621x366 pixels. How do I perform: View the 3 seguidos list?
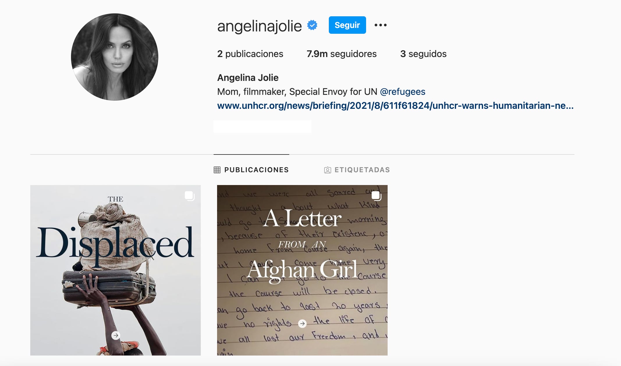click(x=423, y=54)
